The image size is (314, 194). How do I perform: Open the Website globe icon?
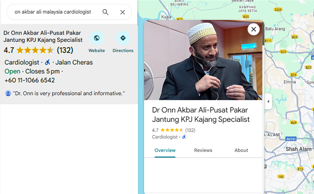click(97, 38)
